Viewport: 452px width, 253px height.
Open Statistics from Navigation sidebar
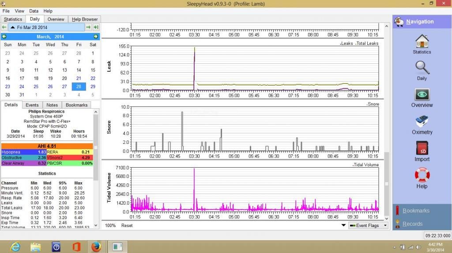[422, 44]
